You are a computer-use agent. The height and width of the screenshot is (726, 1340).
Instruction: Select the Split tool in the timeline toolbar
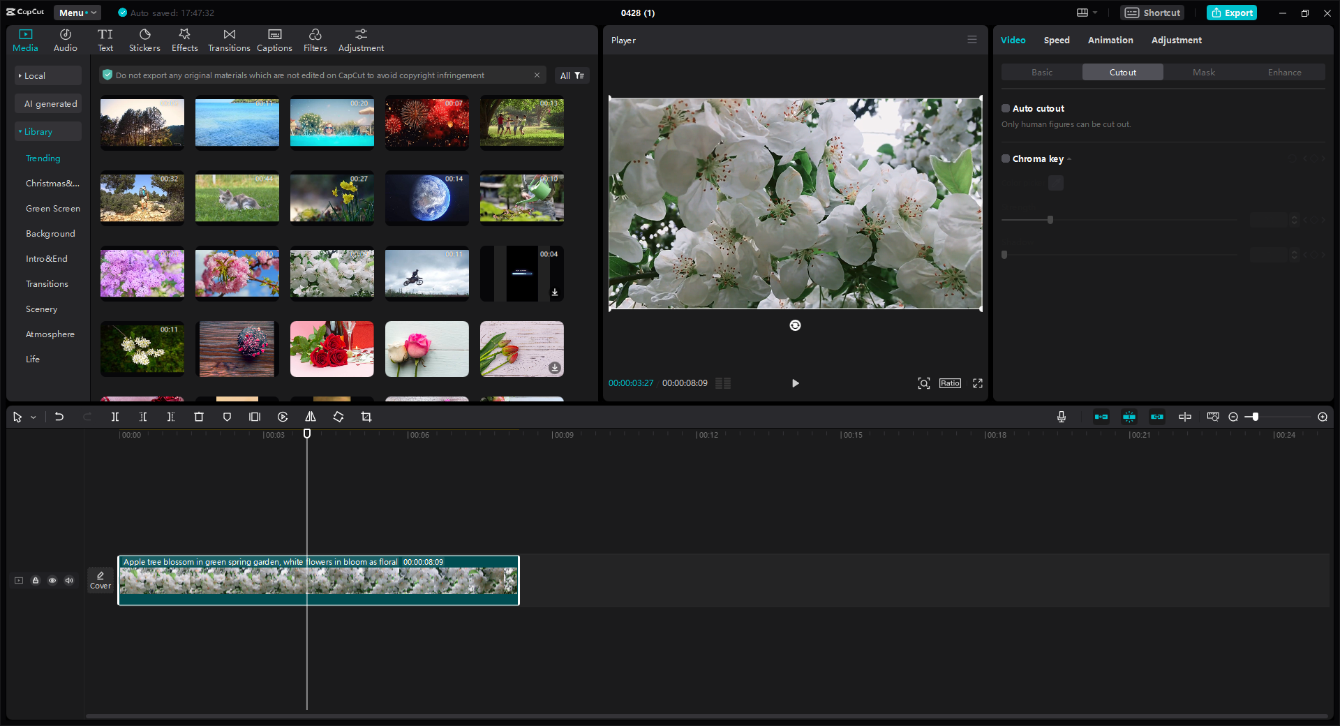tap(115, 417)
